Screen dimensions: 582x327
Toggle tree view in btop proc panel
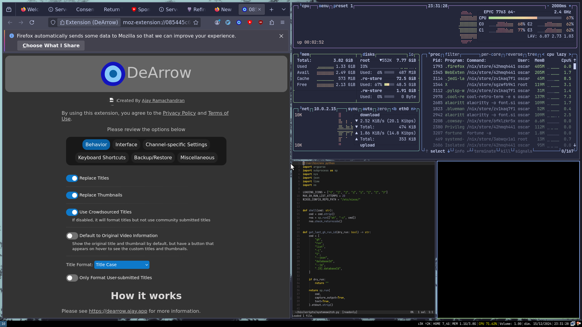[x=532, y=54]
